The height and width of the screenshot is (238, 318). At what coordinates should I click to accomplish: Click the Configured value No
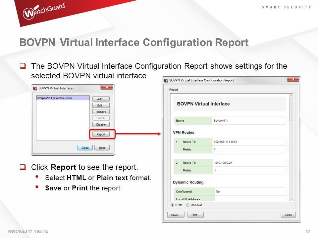(218, 191)
